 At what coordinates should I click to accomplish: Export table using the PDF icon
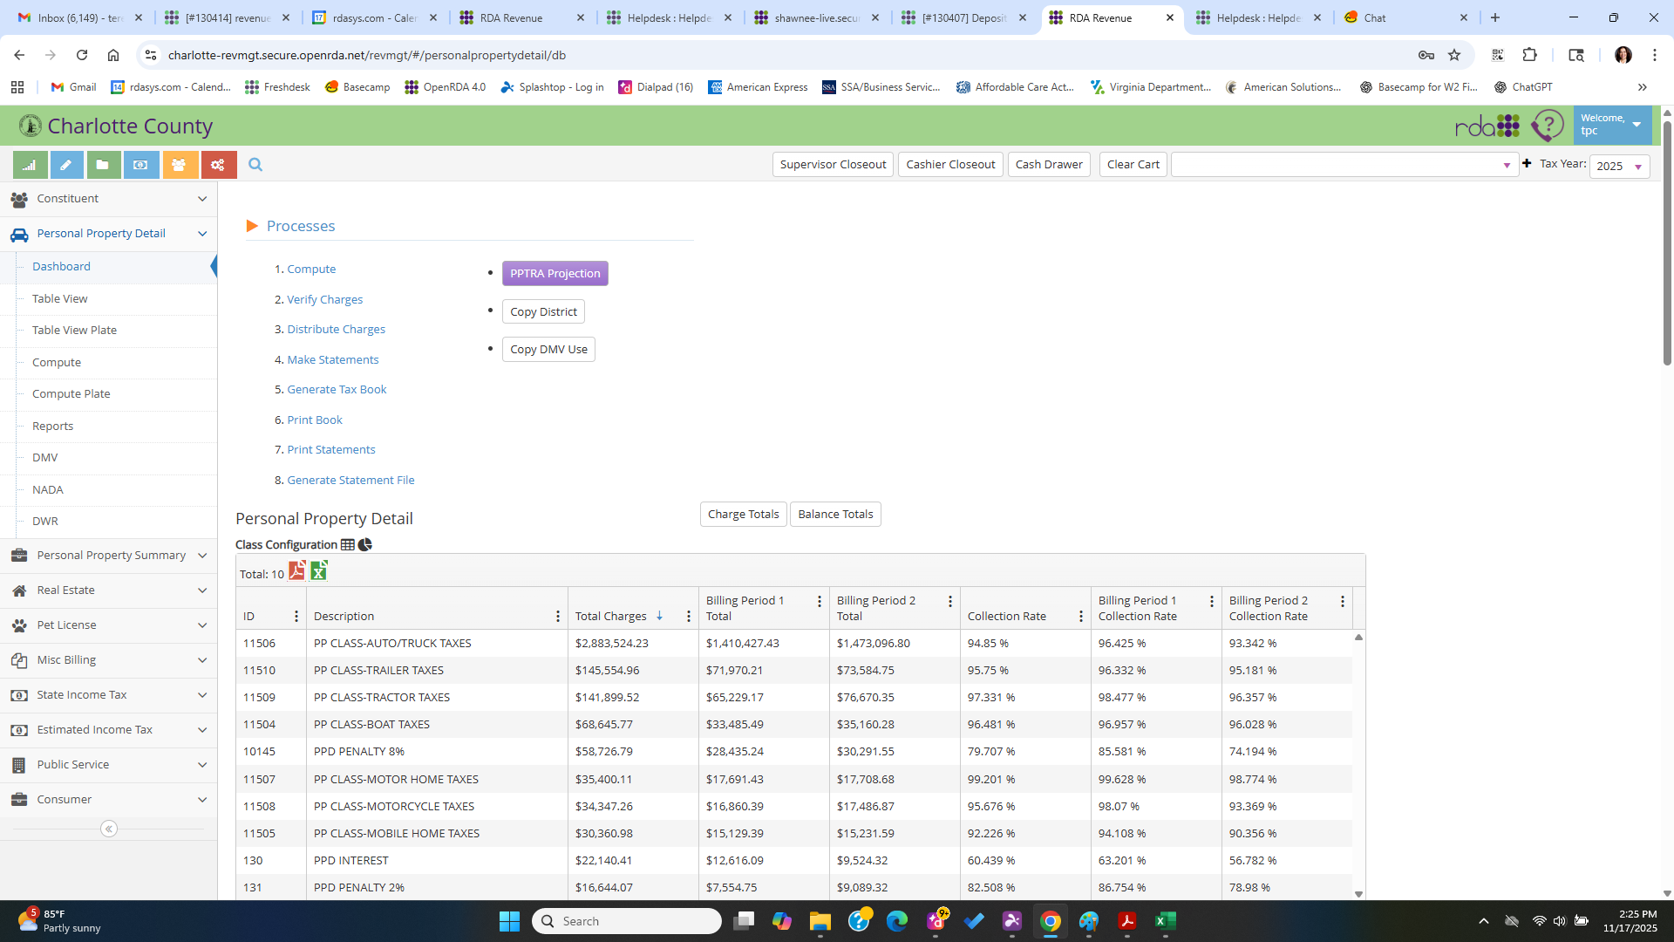point(297,571)
